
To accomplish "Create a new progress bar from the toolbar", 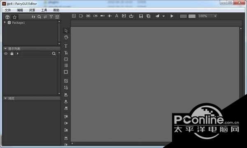I will [103, 16].
